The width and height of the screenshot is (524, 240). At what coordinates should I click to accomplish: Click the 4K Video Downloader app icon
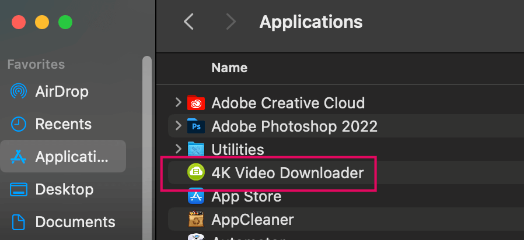(196, 172)
